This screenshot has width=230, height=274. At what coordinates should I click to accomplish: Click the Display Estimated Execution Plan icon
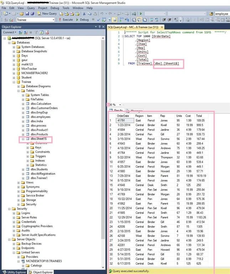click(104, 20)
